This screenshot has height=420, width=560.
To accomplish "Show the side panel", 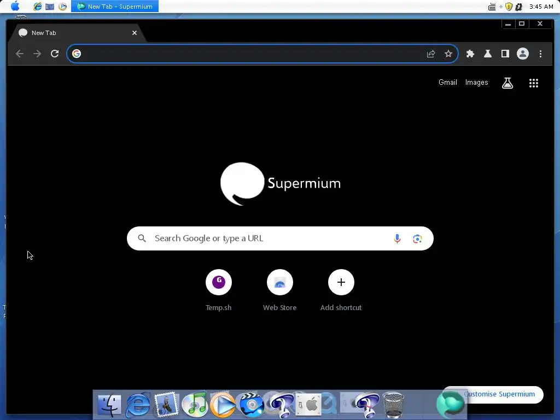I will [505, 54].
